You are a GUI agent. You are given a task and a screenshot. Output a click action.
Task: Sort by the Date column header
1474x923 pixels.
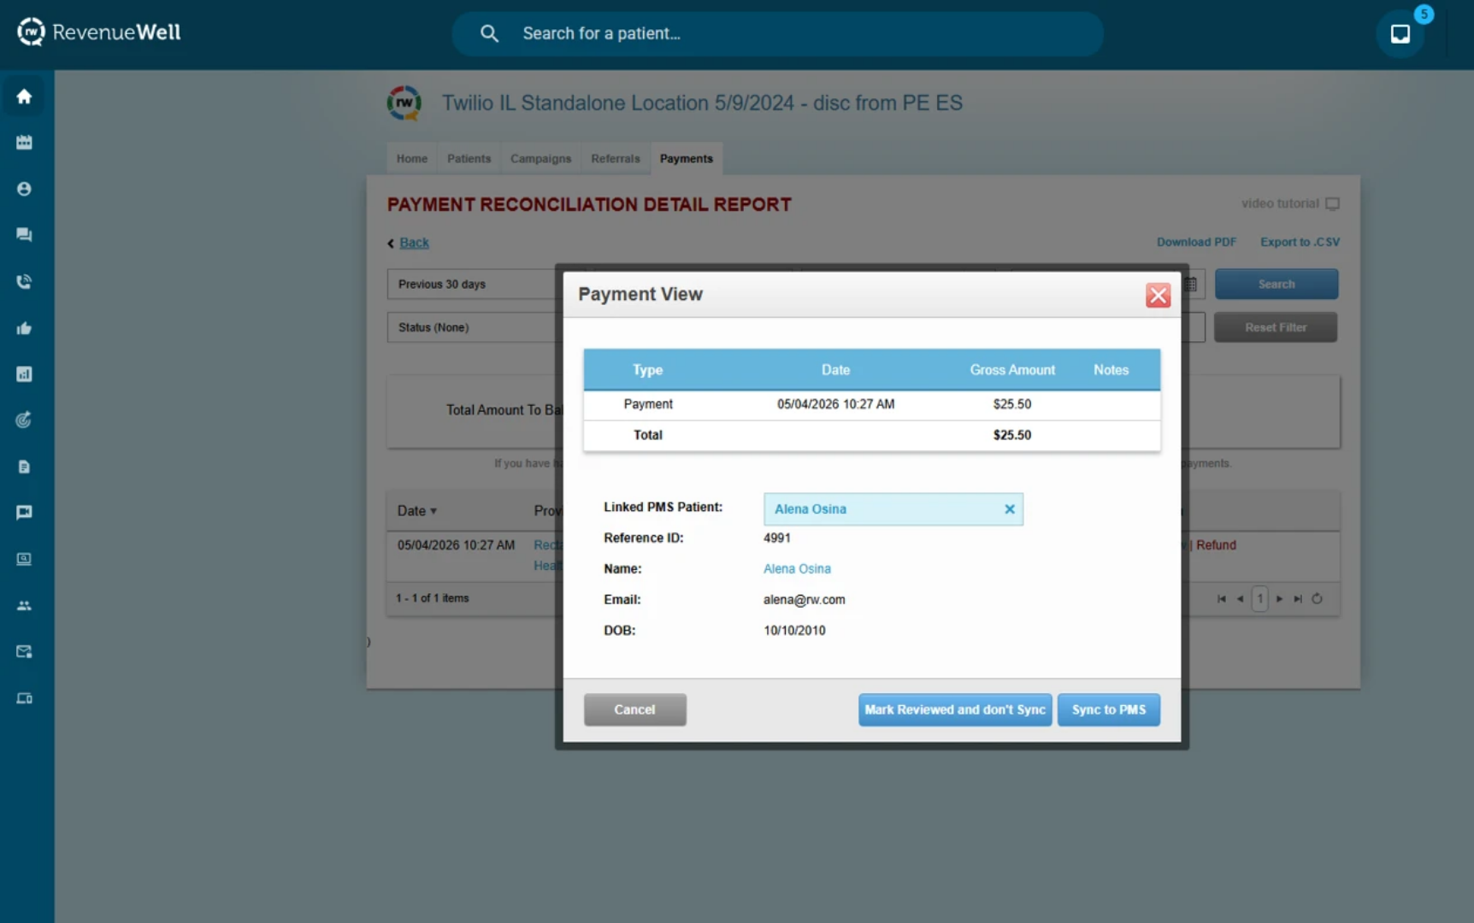[417, 511]
